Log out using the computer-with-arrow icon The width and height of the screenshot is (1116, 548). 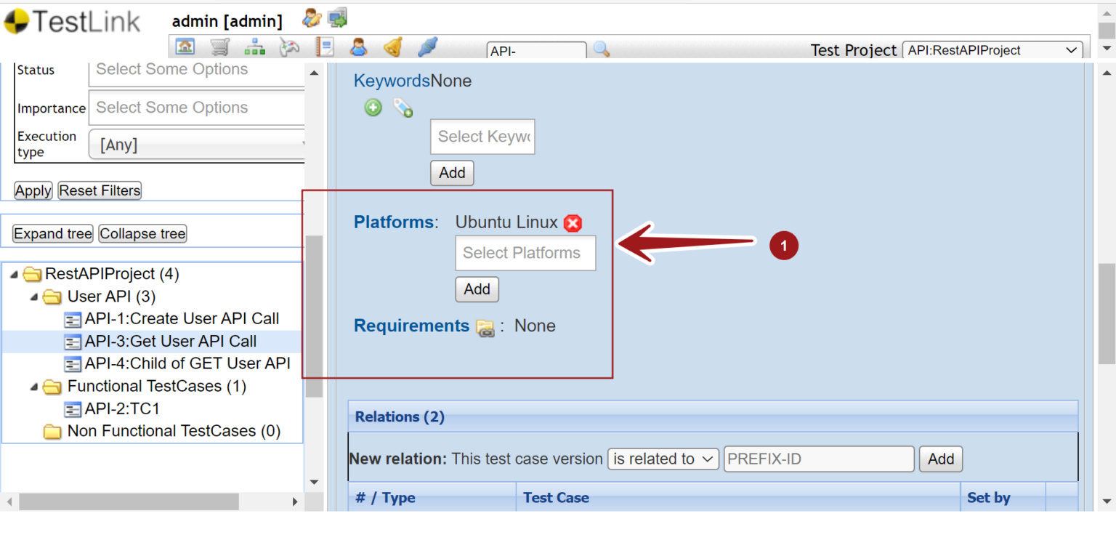[336, 17]
